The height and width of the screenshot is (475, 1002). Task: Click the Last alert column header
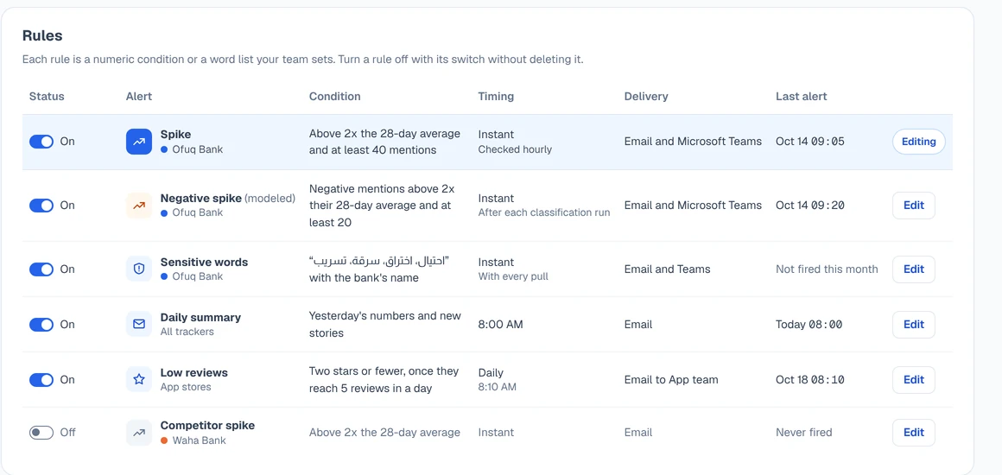(x=802, y=97)
